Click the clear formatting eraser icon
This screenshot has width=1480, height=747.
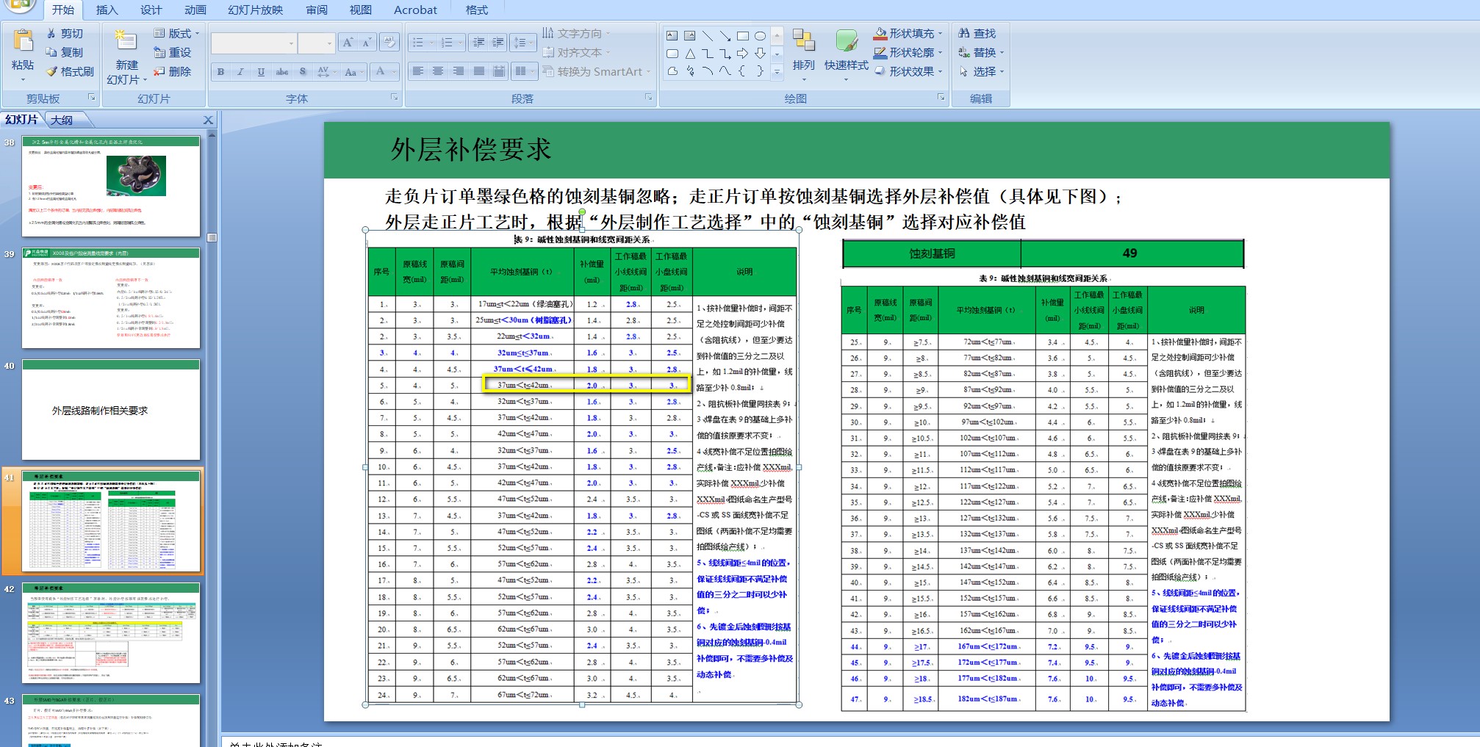tap(389, 43)
